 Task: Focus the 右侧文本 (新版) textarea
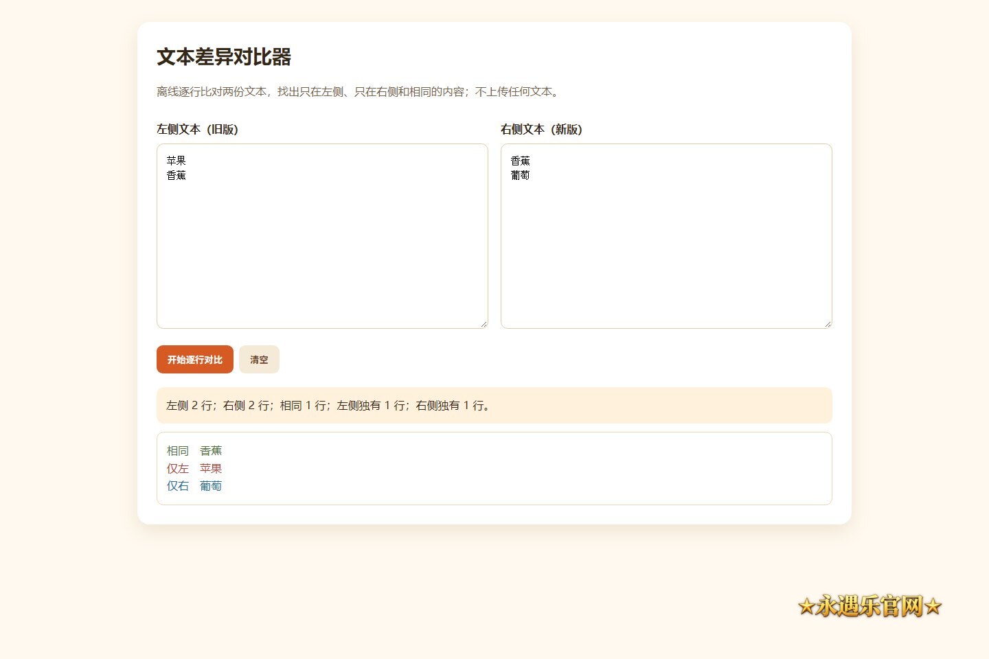point(666,236)
